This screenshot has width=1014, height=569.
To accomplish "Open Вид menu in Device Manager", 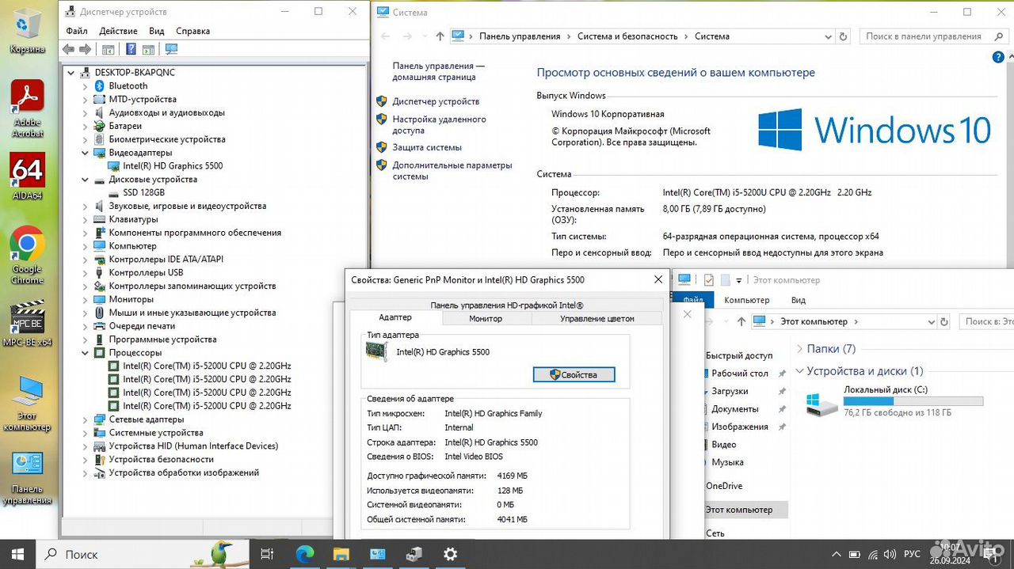I will [157, 31].
